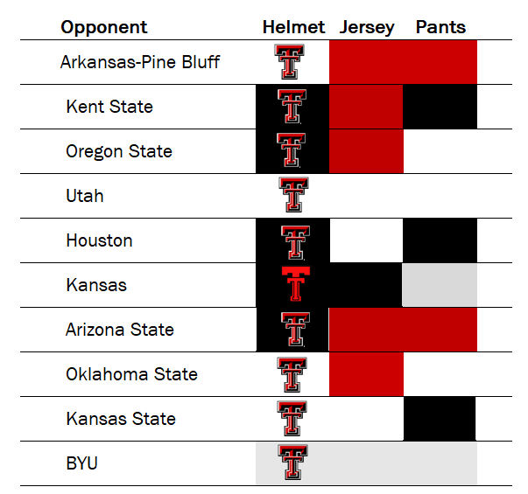Click the Oklahoma State helmet logo
This screenshot has height=494, width=528.
click(x=292, y=374)
